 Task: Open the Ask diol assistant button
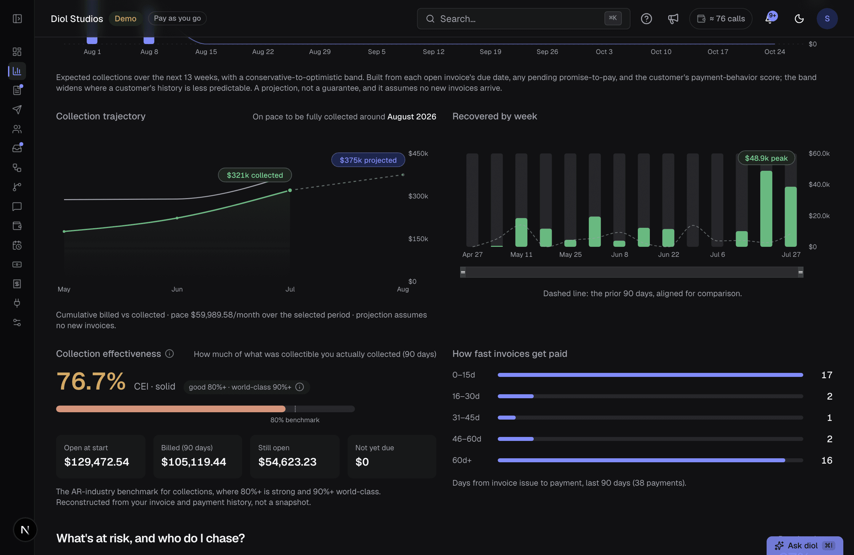point(805,546)
